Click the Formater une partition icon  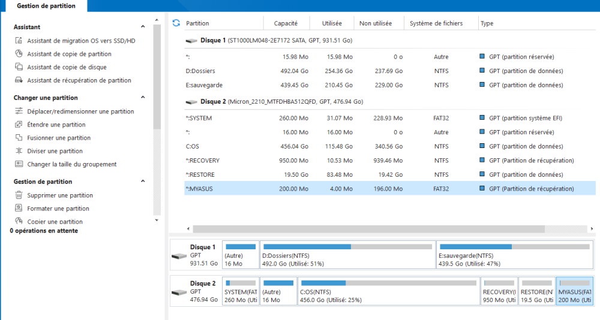(19, 209)
